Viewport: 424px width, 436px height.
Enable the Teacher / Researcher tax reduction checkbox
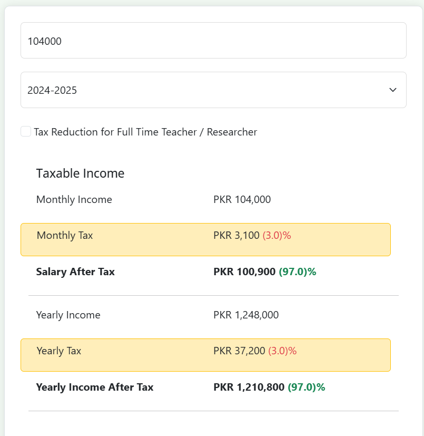pyautogui.click(x=26, y=131)
